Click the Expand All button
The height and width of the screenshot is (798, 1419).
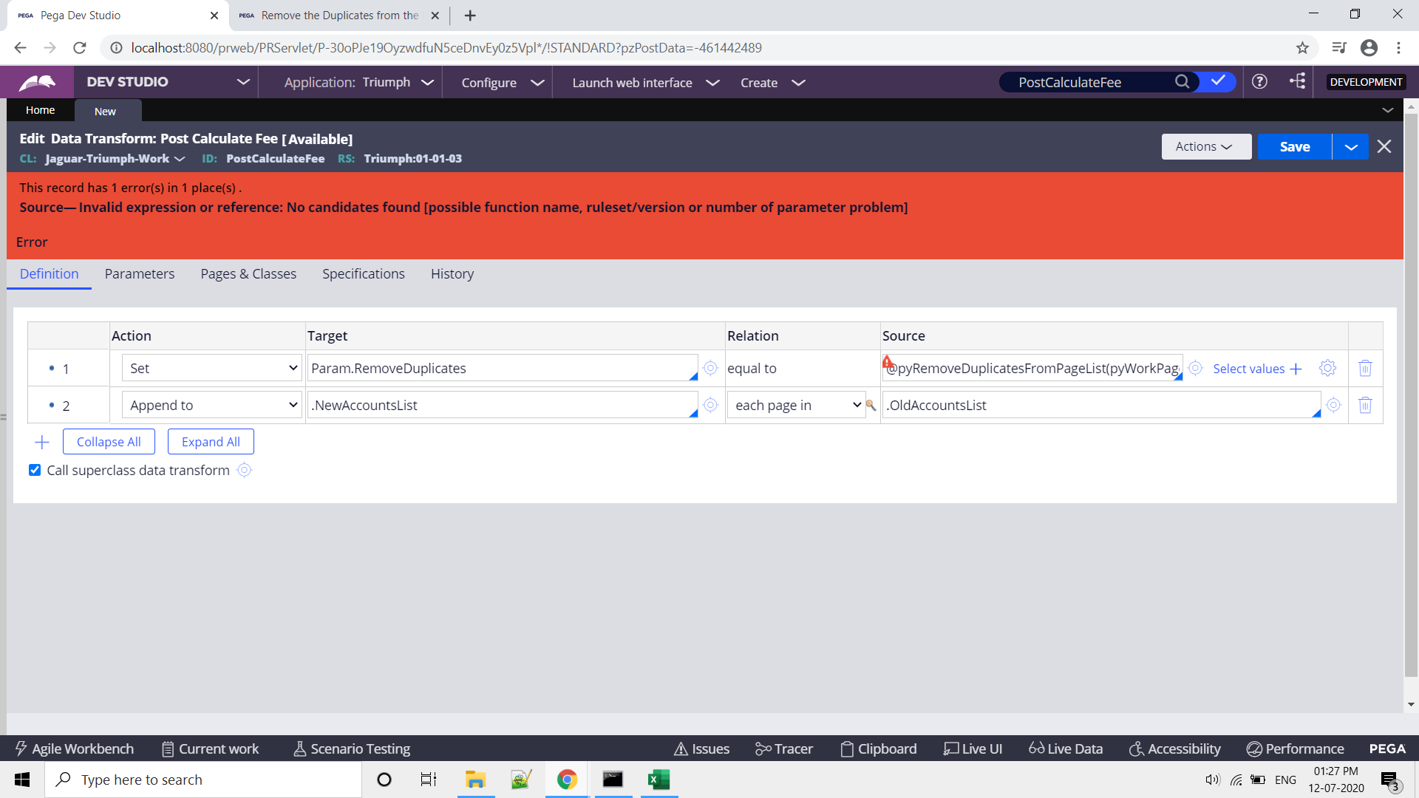tap(211, 441)
